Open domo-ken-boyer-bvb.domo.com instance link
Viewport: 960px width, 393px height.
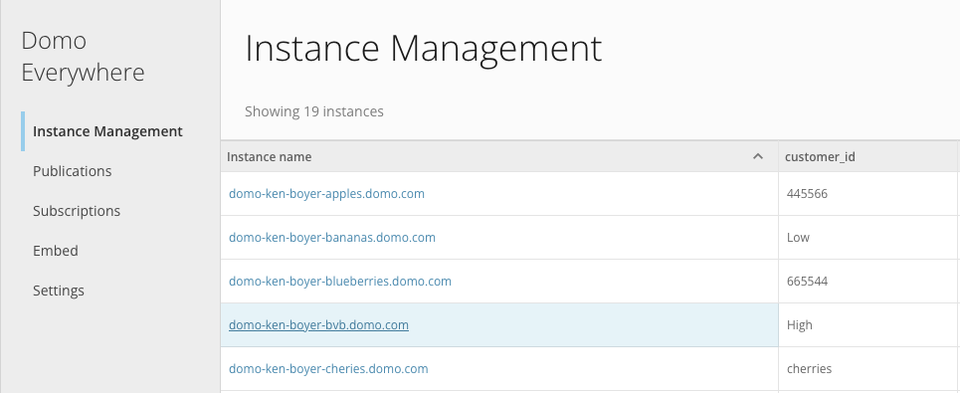coord(318,325)
